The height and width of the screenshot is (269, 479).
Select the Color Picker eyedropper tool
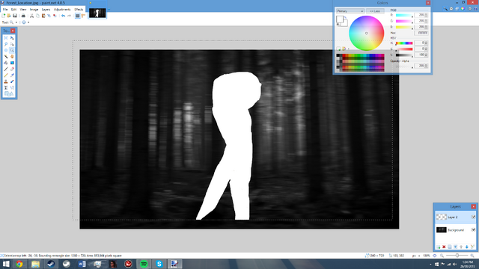(x=12, y=75)
